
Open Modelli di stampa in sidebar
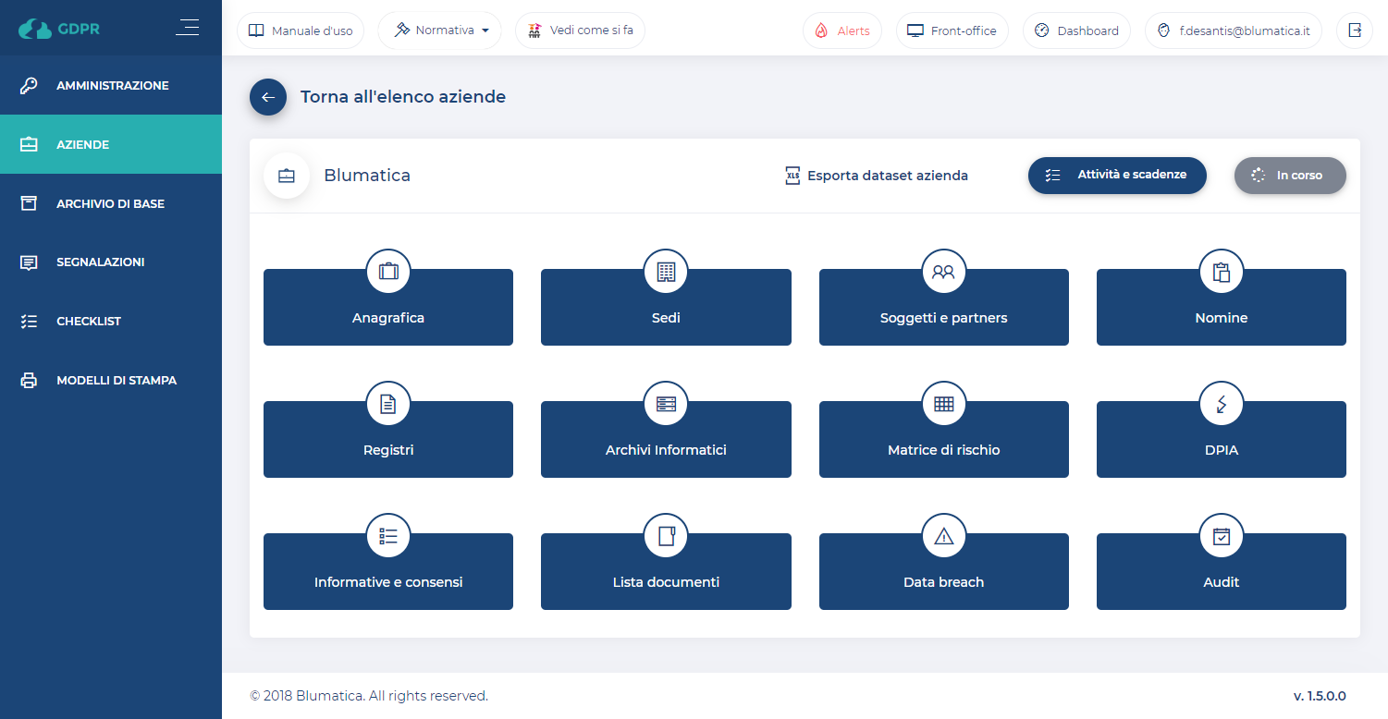pyautogui.click(x=116, y=380)
